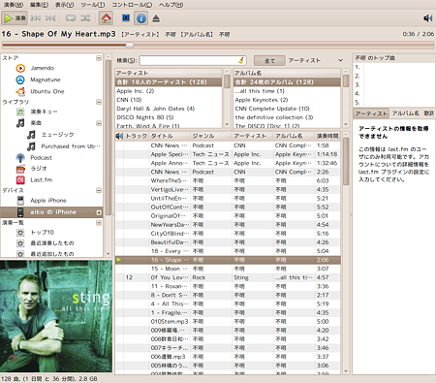Screen dimensions: 436x383
Task: Open Ubuntu One store
Action: click(47, 91)
